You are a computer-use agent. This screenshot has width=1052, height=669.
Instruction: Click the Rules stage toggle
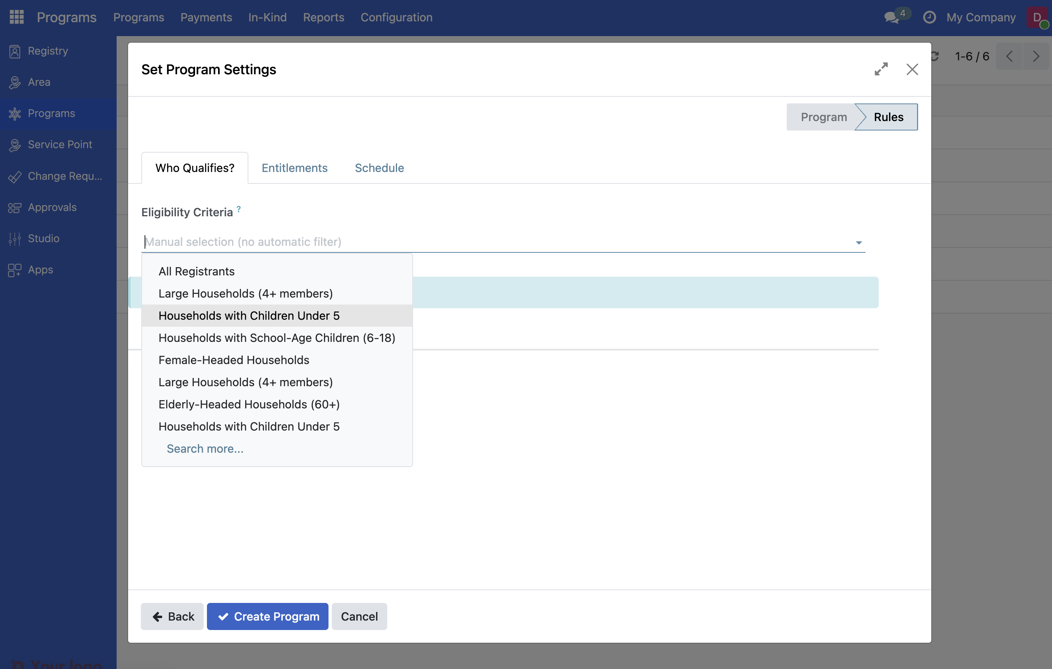888,117
